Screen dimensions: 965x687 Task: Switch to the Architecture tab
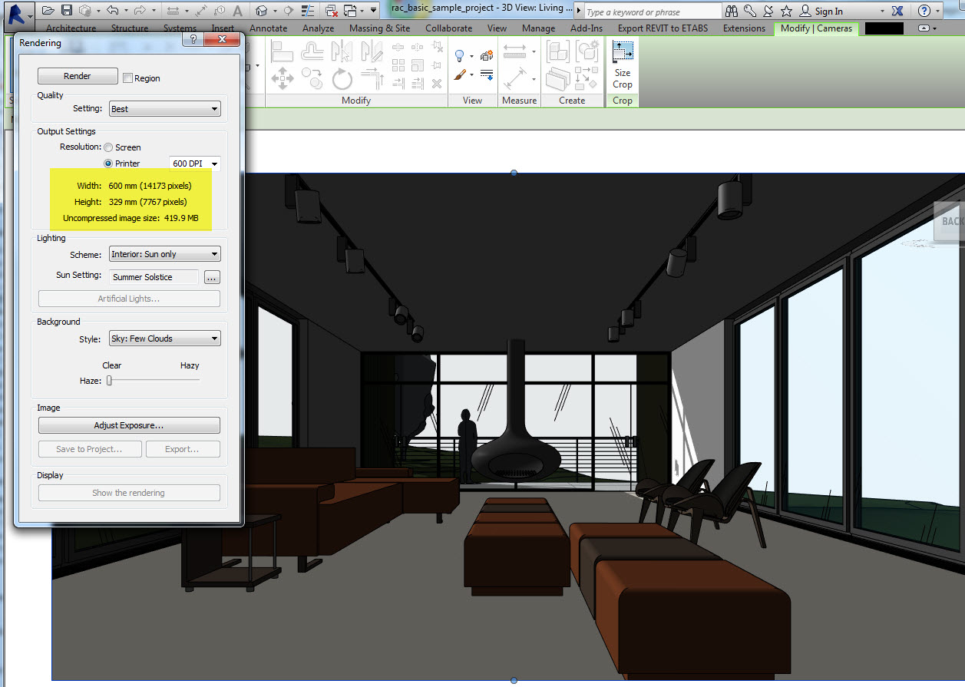[70, 27]
